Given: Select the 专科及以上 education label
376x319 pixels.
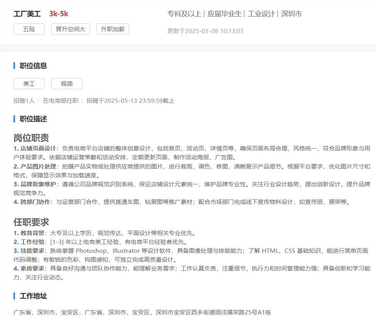Looking at the screenshot, I should (x=184, y=13).
